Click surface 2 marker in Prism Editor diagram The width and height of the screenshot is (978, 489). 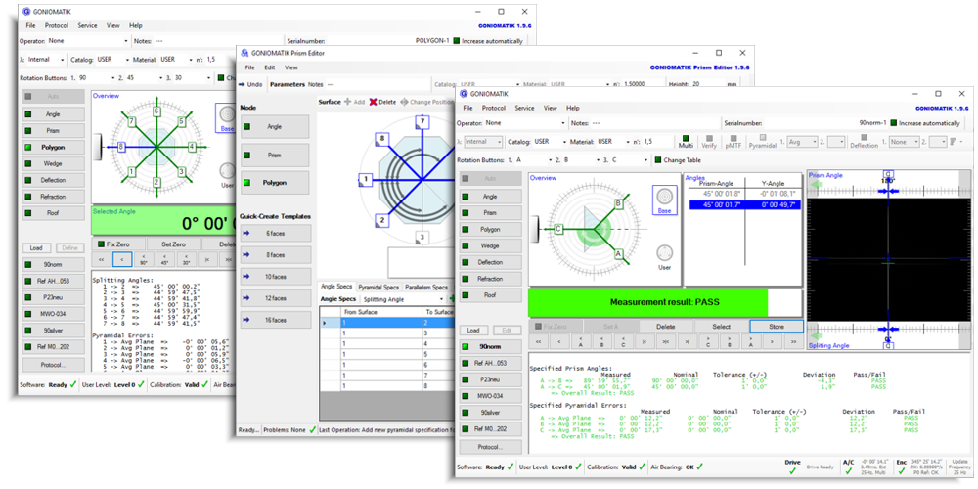point(382,220)
